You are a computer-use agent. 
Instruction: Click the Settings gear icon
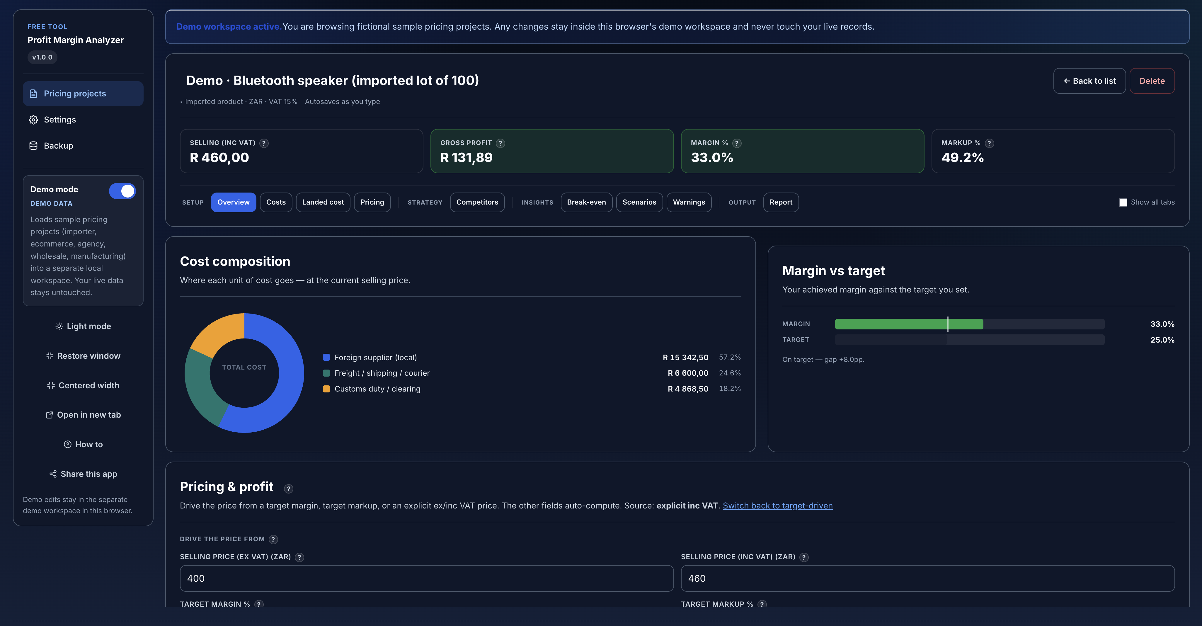click(33, 120)
